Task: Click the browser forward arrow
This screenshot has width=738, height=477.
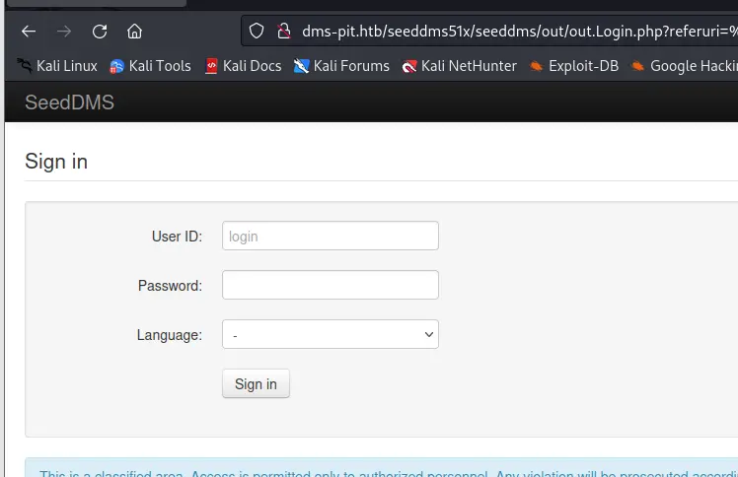Action: (x=64, y=32)
